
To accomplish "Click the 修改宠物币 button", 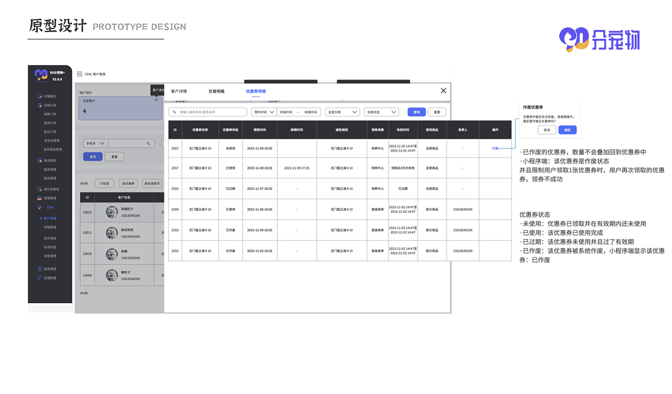I will tap(153, 183).
